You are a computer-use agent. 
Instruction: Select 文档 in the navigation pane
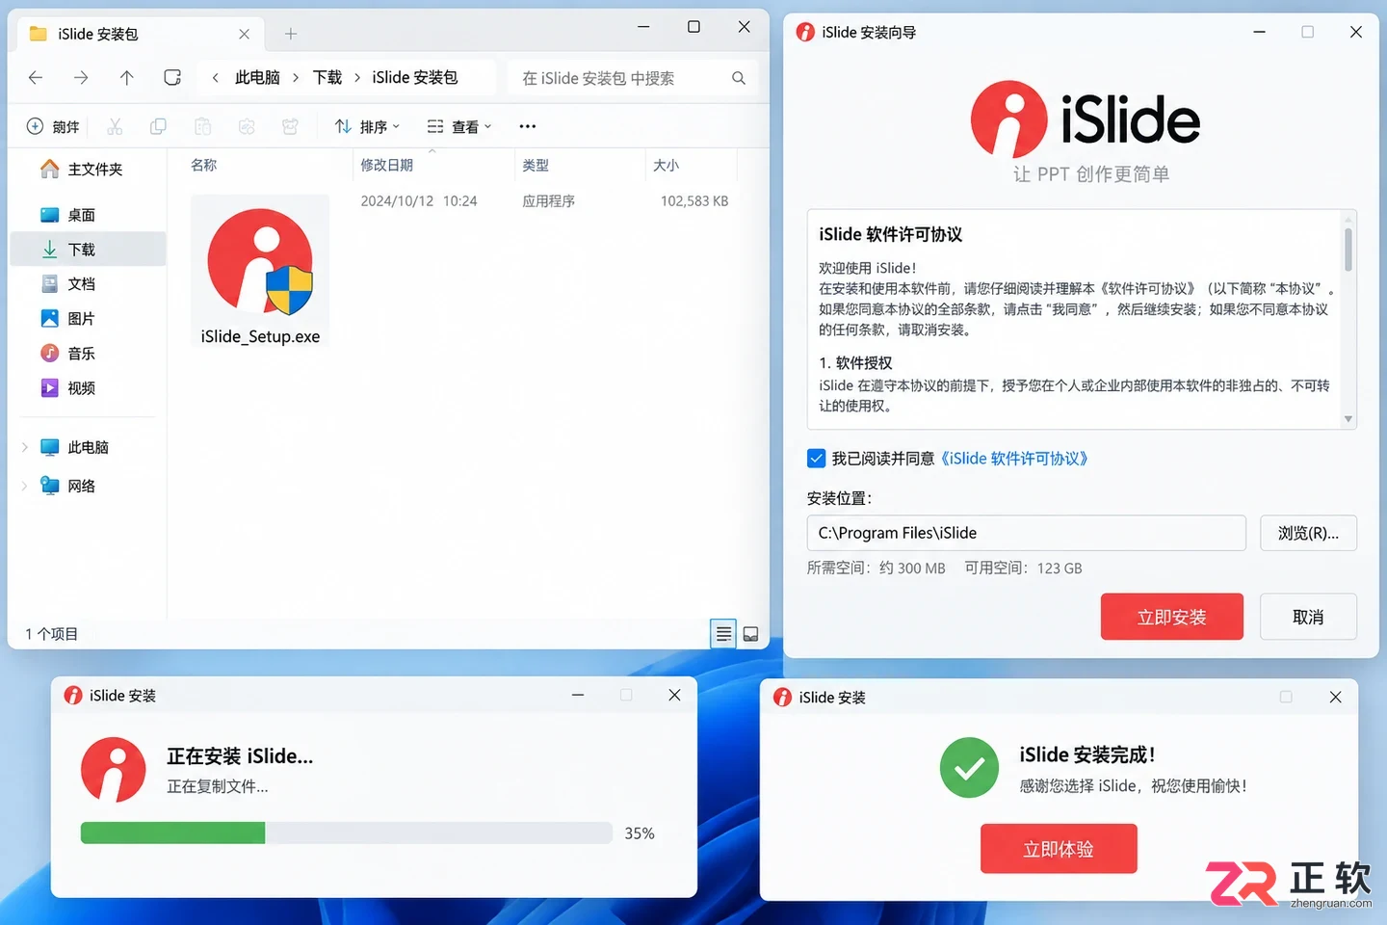88,284
